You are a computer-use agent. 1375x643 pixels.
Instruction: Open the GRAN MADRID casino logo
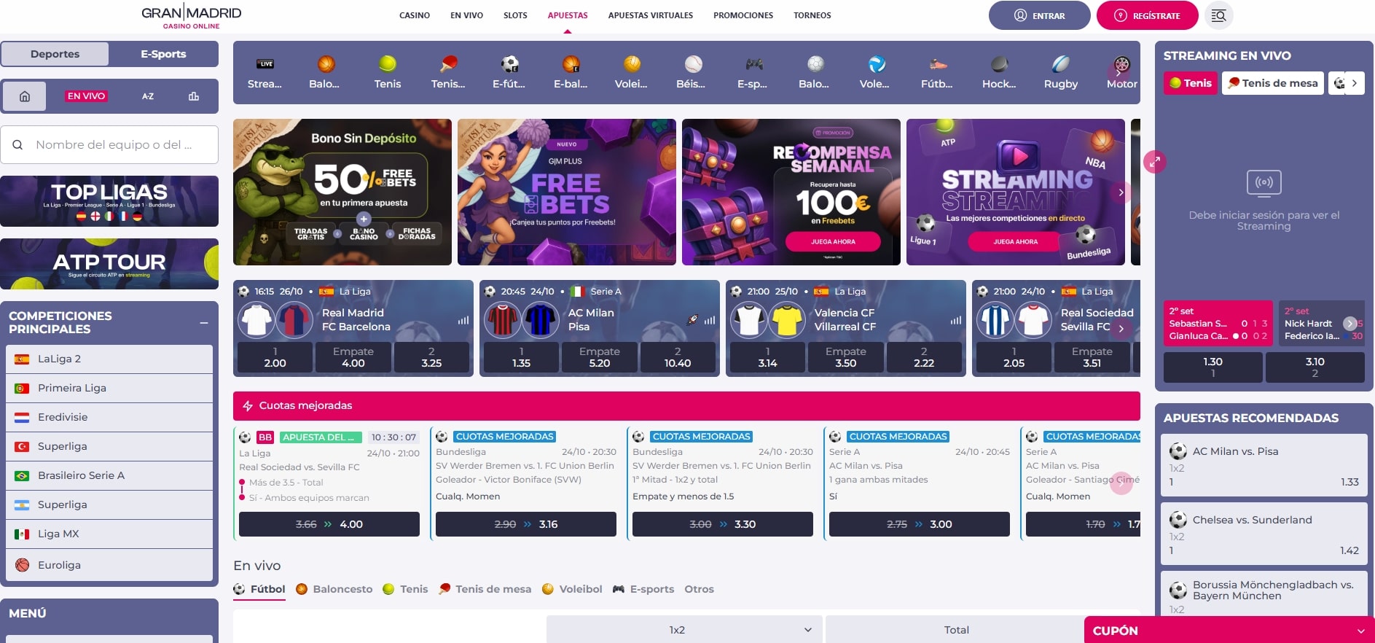tap(191, 16)
